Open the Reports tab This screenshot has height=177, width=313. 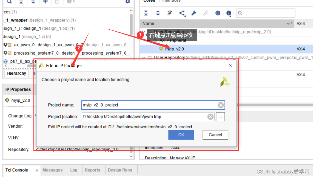93,170
